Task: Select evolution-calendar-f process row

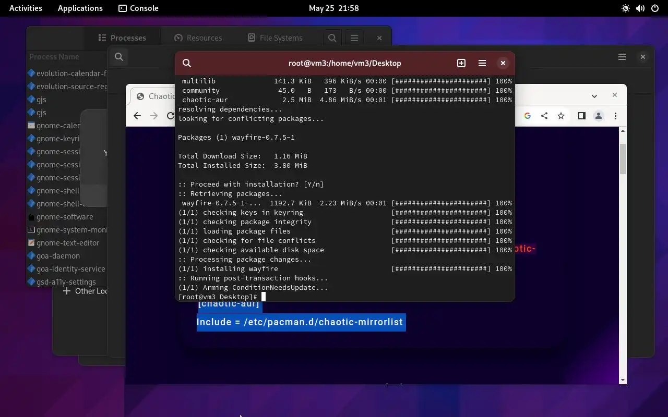Action: (67, 73)
